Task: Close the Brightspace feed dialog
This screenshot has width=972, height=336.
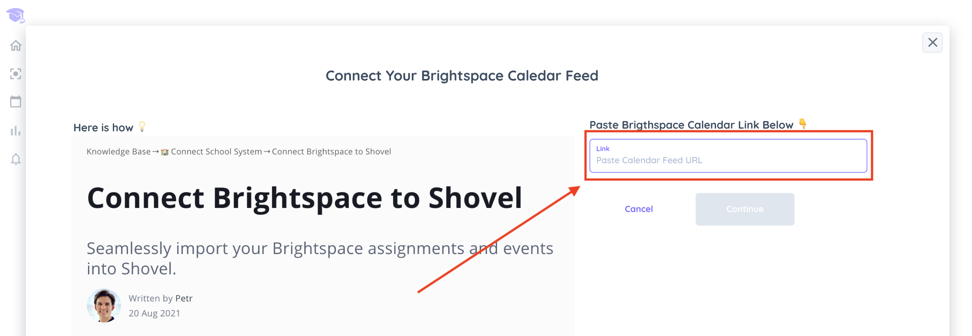Action: click(x=932, y=43)
